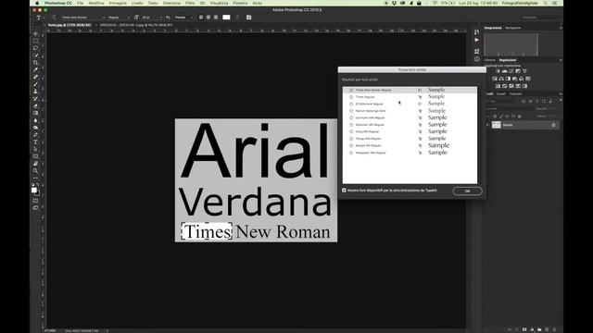Select the Rectangular Marquee tool
Screen dimensions: 593x333
pyautogui.click(x=35, y=41)
